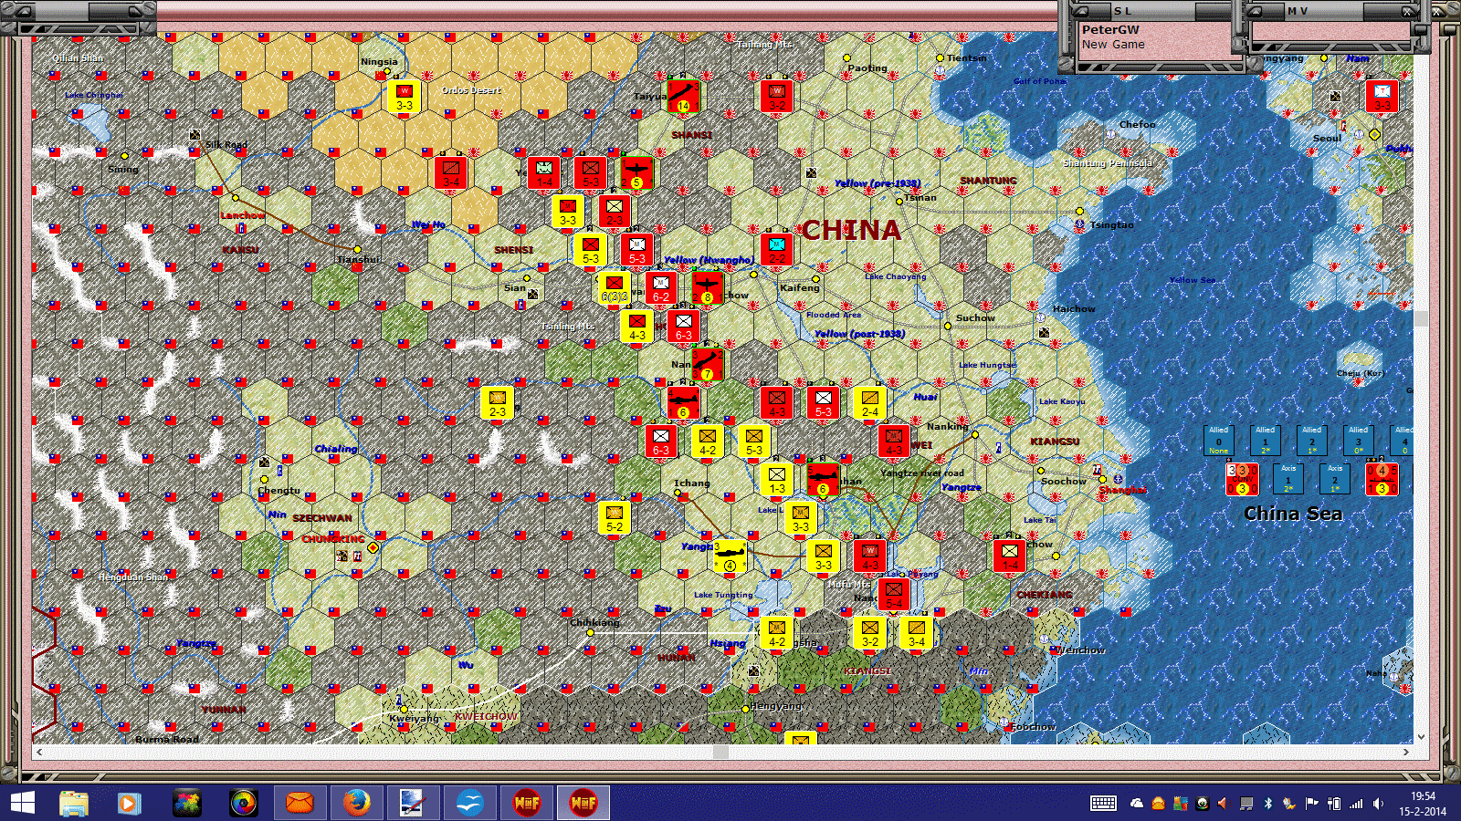Open the Windows Start menu
This screenshot has height=821, width=1461.
pyautogui.click(x=22, y=803)
